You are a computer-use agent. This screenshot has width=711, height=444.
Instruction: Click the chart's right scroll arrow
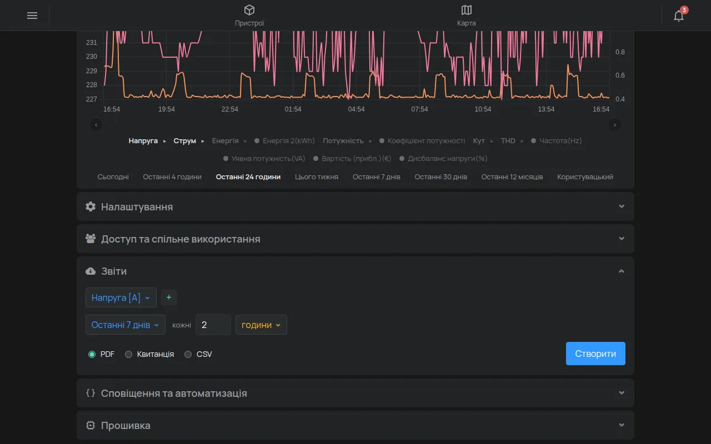click(615, 125)
